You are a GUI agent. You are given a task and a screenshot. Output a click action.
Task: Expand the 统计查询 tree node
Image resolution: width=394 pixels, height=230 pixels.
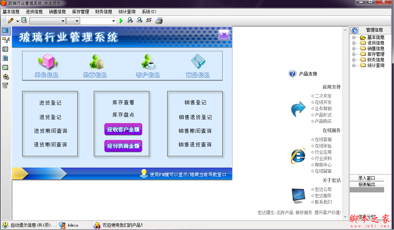coord(354,65)
